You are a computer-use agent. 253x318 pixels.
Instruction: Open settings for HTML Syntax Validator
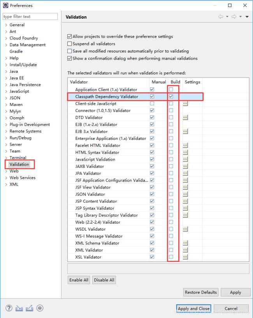(185, 152)
